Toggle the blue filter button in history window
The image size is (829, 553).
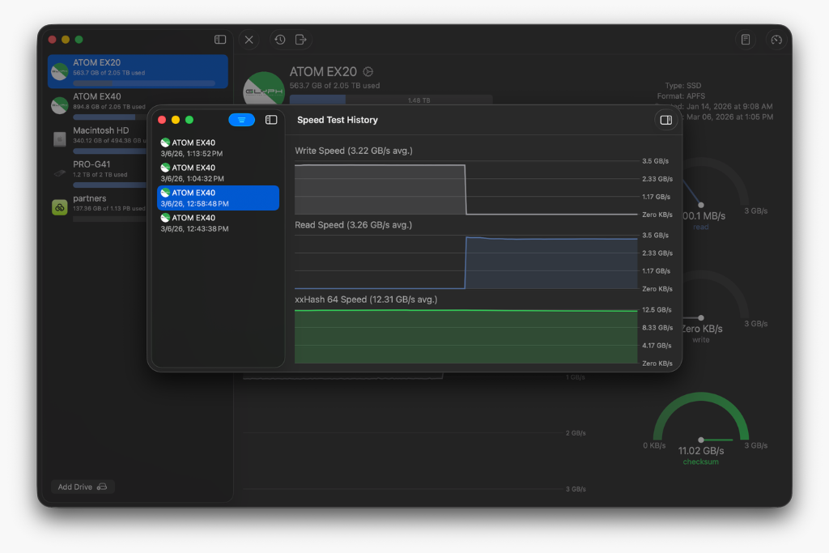pyautogui.click(x=241, y=120)
